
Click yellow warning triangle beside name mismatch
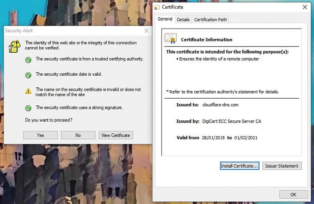click(x=28, y=91)
